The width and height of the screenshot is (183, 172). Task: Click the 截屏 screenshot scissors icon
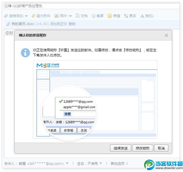tap(94, 16)
